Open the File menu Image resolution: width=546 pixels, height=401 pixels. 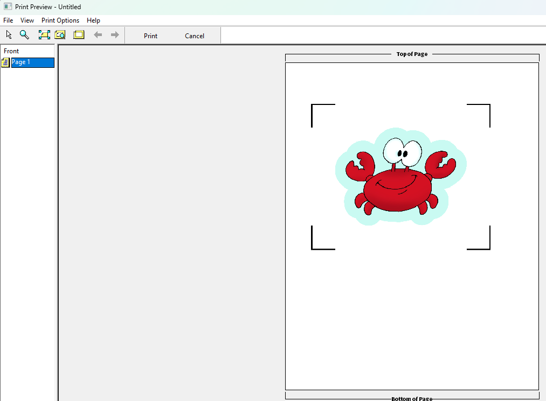click(x=8, y=20)
